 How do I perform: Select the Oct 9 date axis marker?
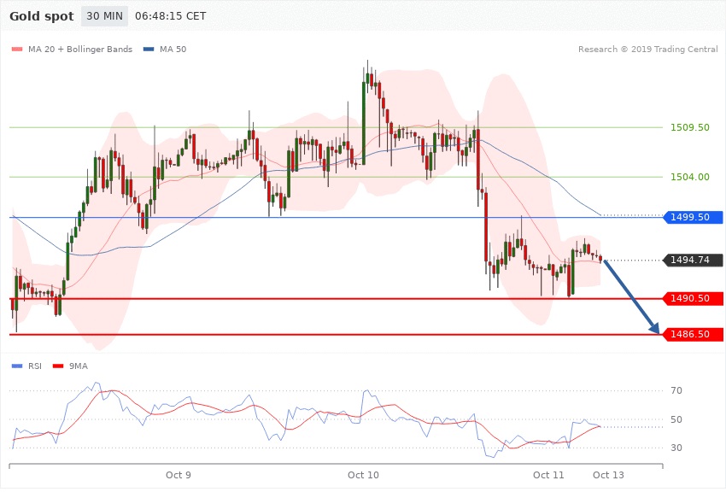pos(179,475)
